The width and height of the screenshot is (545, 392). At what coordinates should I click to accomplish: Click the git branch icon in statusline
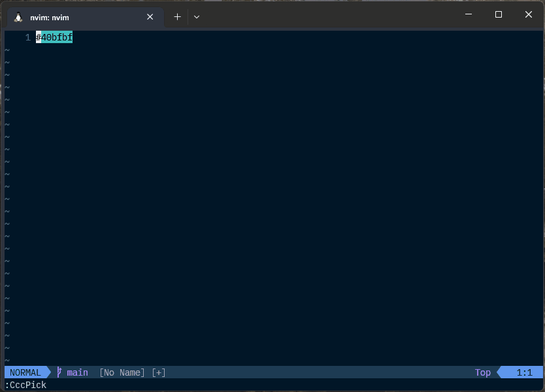point(59,372)
